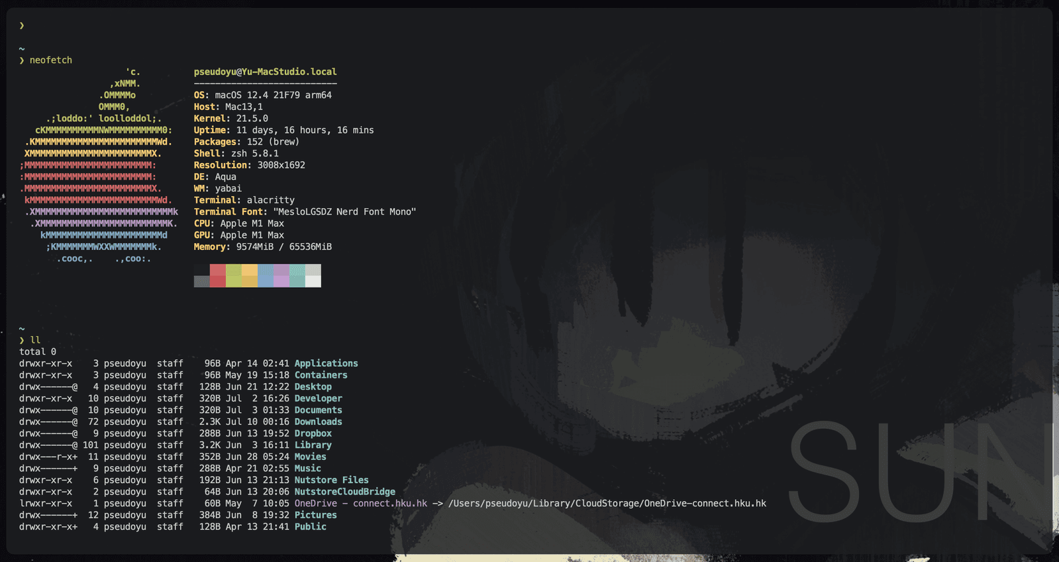Image resolution: width=1059 pixels, height=562 pixels.
Task: Click the DE value 'Aqua'
Action: (x=225, y=177)
